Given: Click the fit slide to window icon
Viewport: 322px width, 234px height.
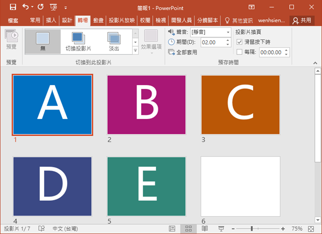Looking at the screenshot, I should pos(311,229).
